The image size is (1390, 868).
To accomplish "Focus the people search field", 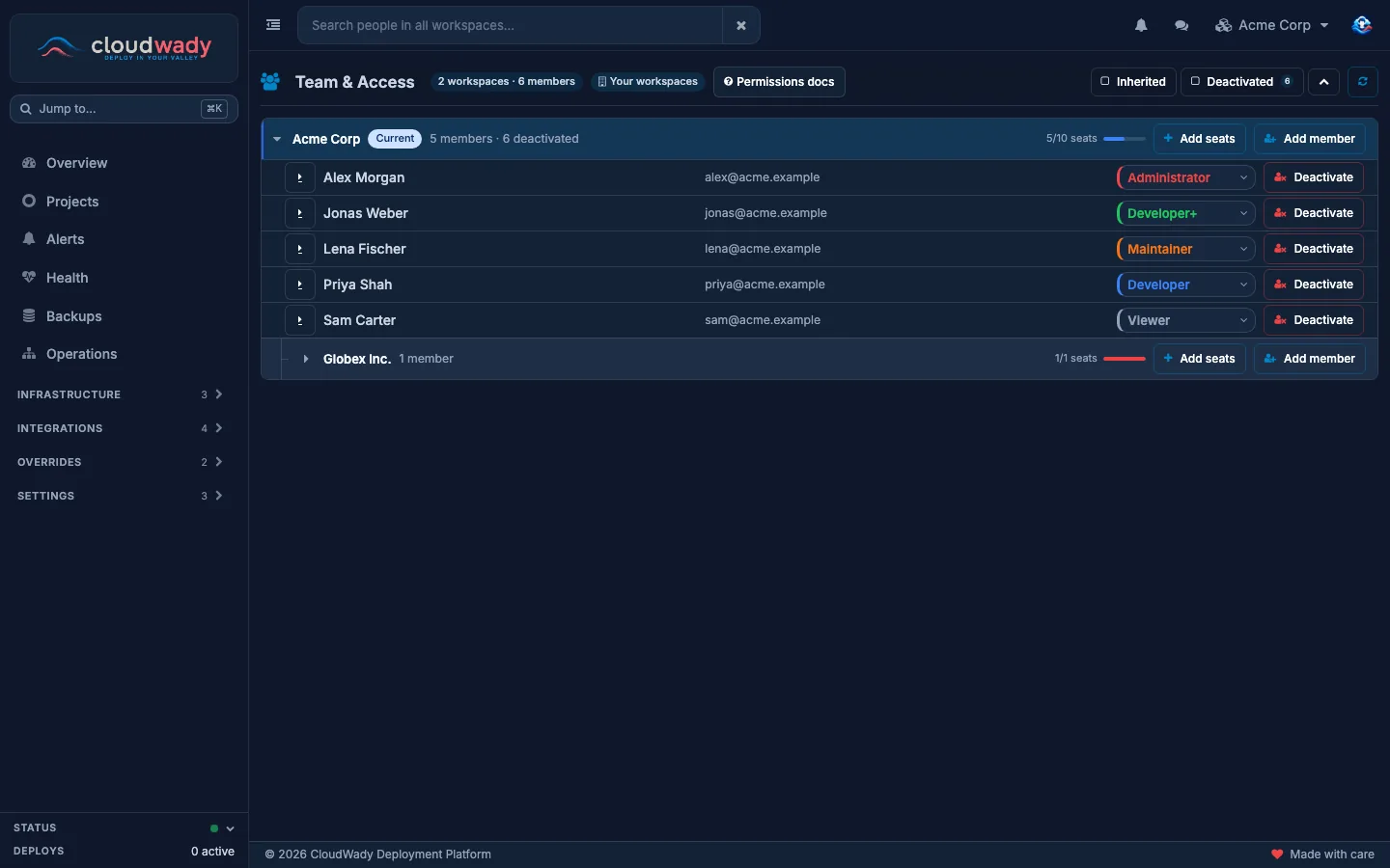I will click(x=510, y=26).
